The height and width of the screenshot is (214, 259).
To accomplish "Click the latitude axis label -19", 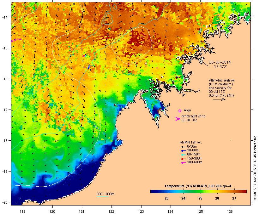I will click(x=4, y=172).
